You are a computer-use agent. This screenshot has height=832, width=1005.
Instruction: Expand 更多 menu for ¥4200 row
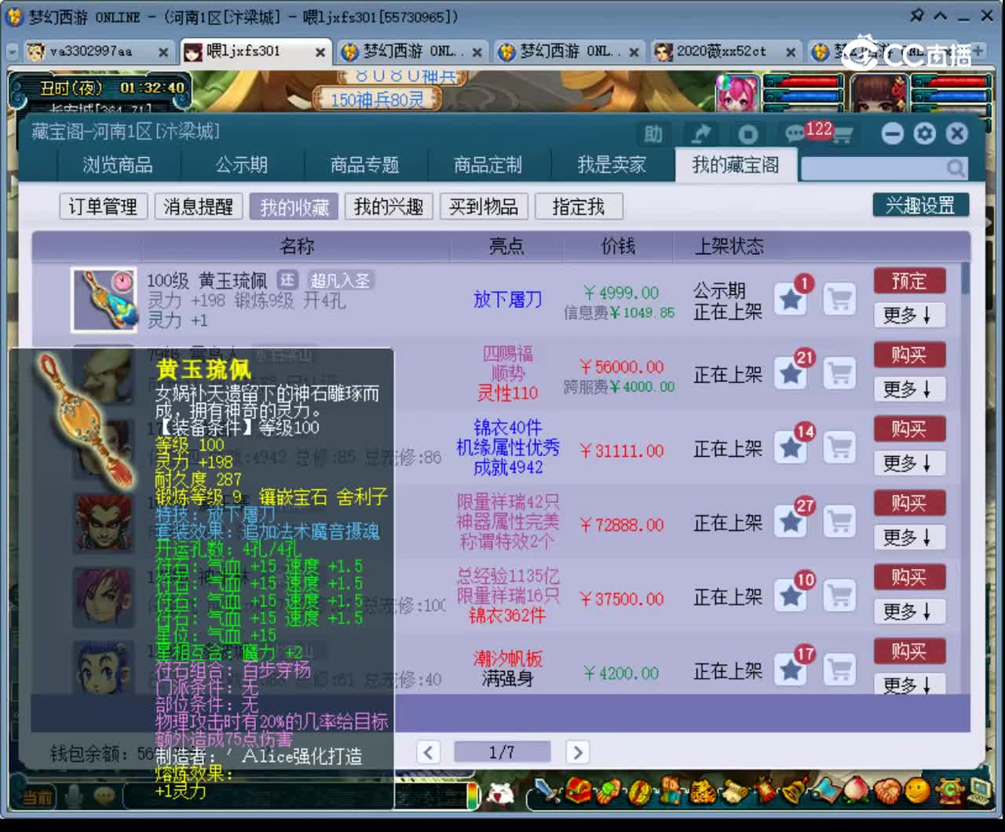click(909, 684)
